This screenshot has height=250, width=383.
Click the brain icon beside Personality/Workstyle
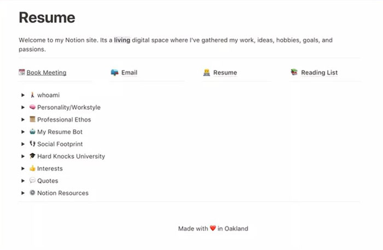coord(32,108)
